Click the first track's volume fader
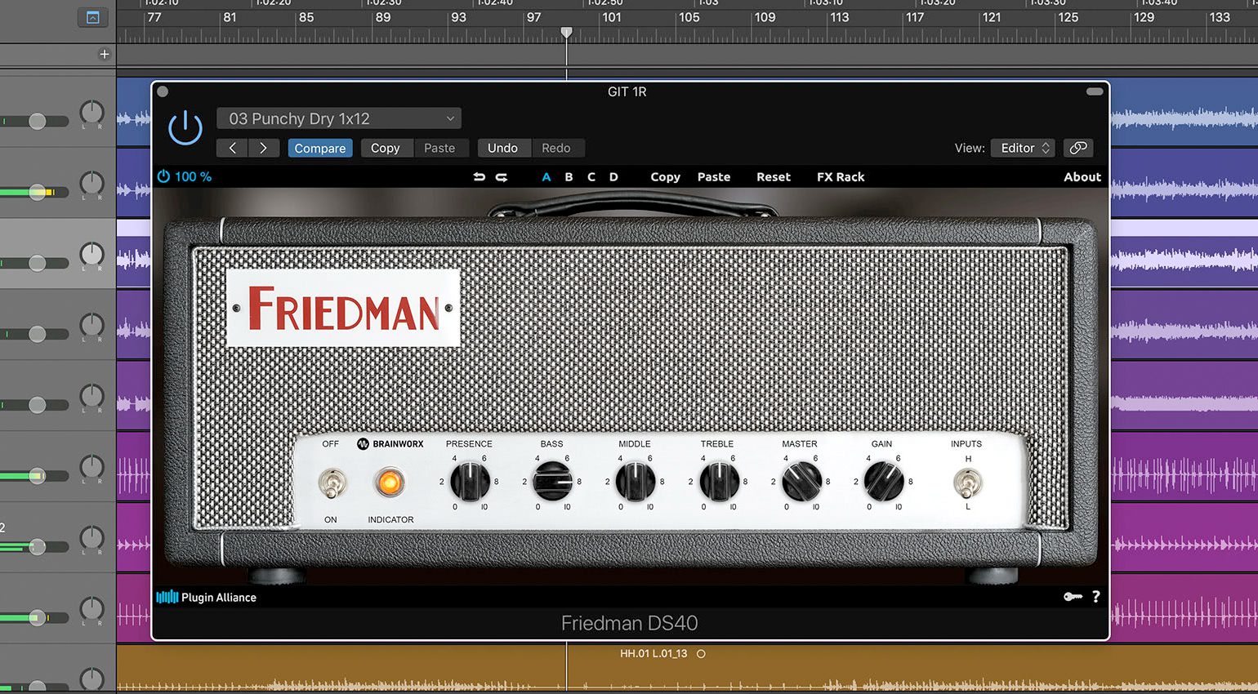 click(37, 121)
